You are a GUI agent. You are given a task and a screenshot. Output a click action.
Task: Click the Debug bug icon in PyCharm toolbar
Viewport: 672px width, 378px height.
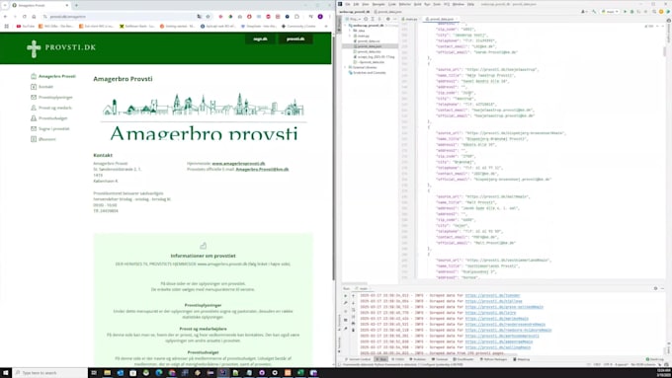click(x=631, y=12)
